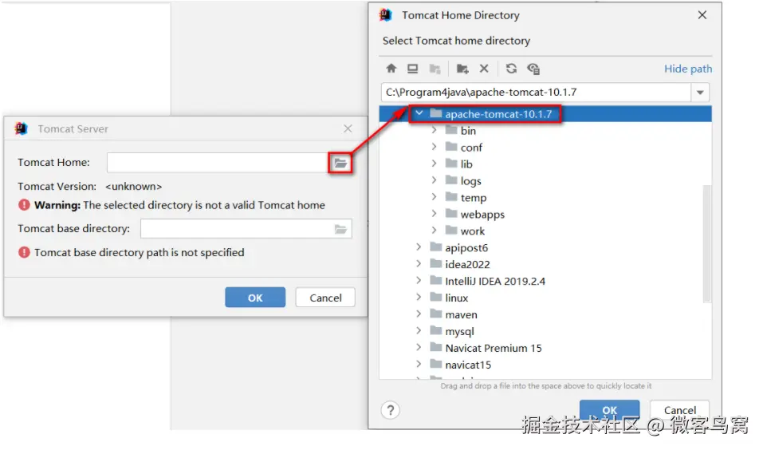Expand the work folder
763x450 pixels.
(x=434, y=231)
